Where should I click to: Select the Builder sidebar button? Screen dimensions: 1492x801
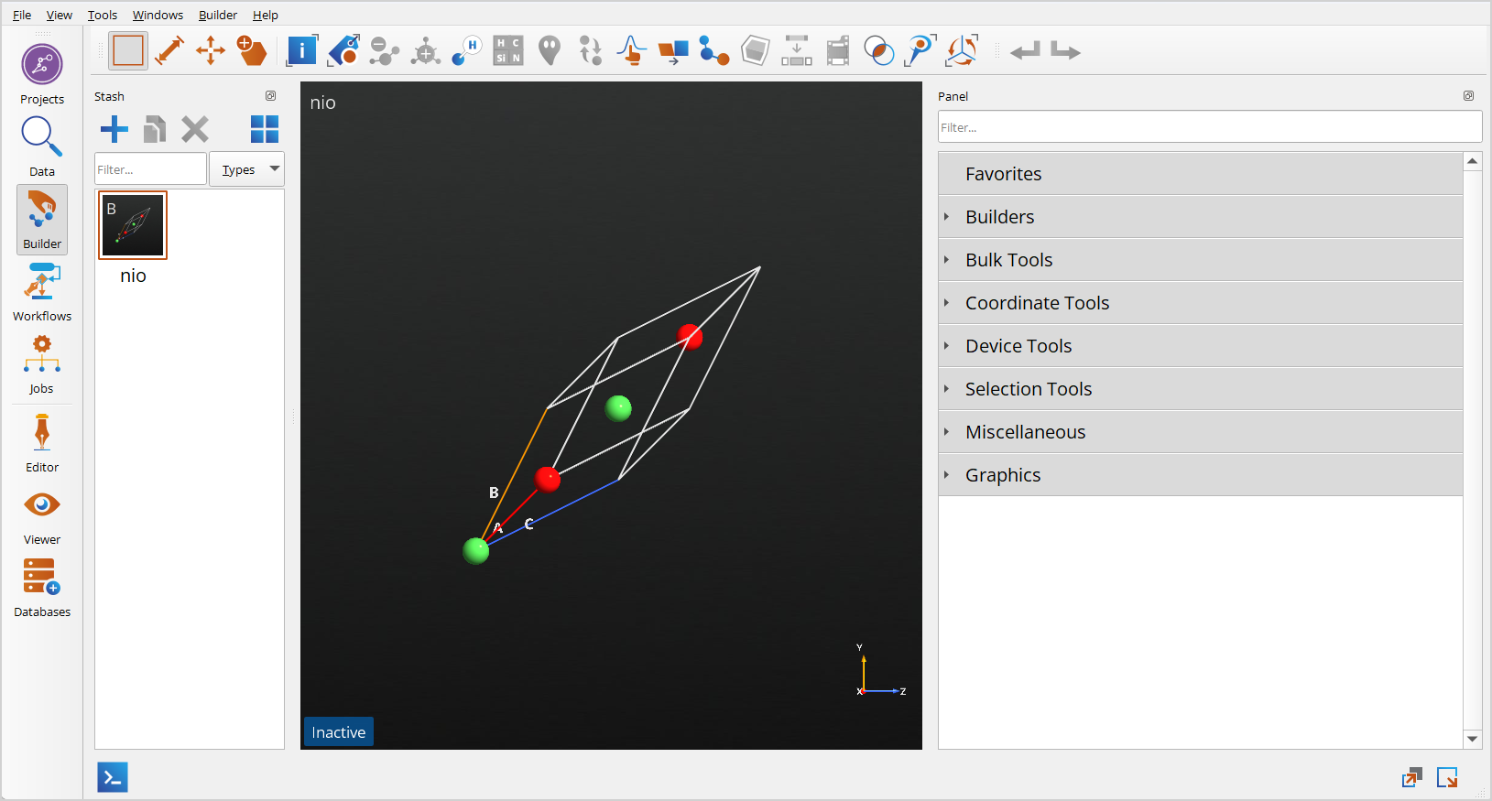tap(42, 219)
